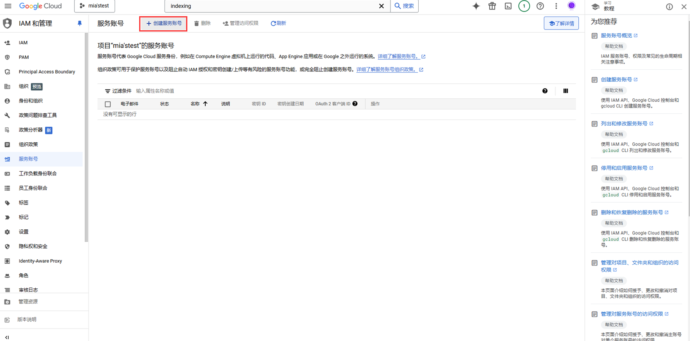Image resolution: width=690 pixels, height=341 pixels.
Task: Follow 详细了解服务账号组织政策 link
Action: coord(387,70)
